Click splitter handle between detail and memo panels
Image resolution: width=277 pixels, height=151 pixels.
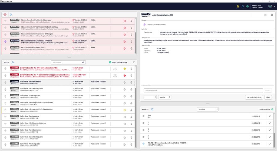coord(208,104)
